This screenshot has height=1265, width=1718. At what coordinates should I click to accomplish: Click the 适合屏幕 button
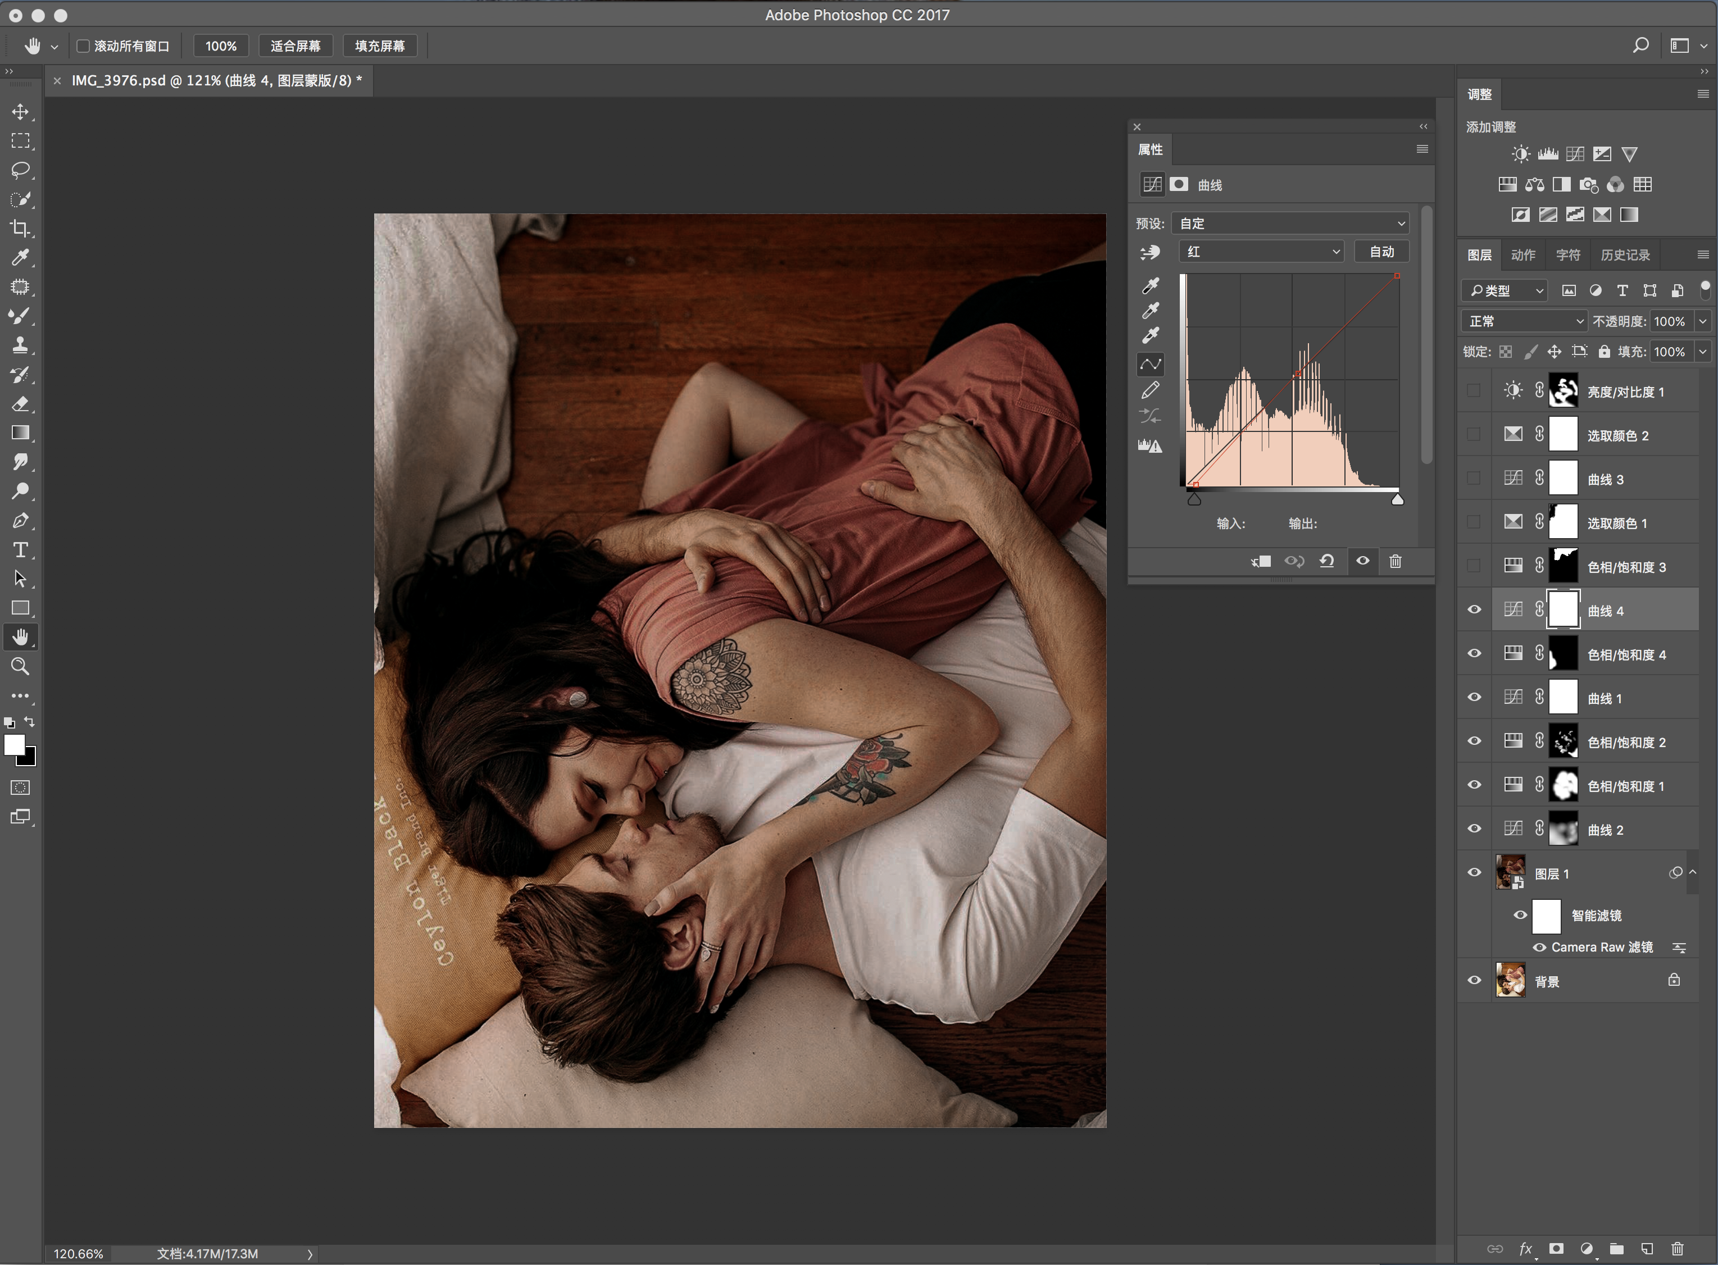(295, 46)
